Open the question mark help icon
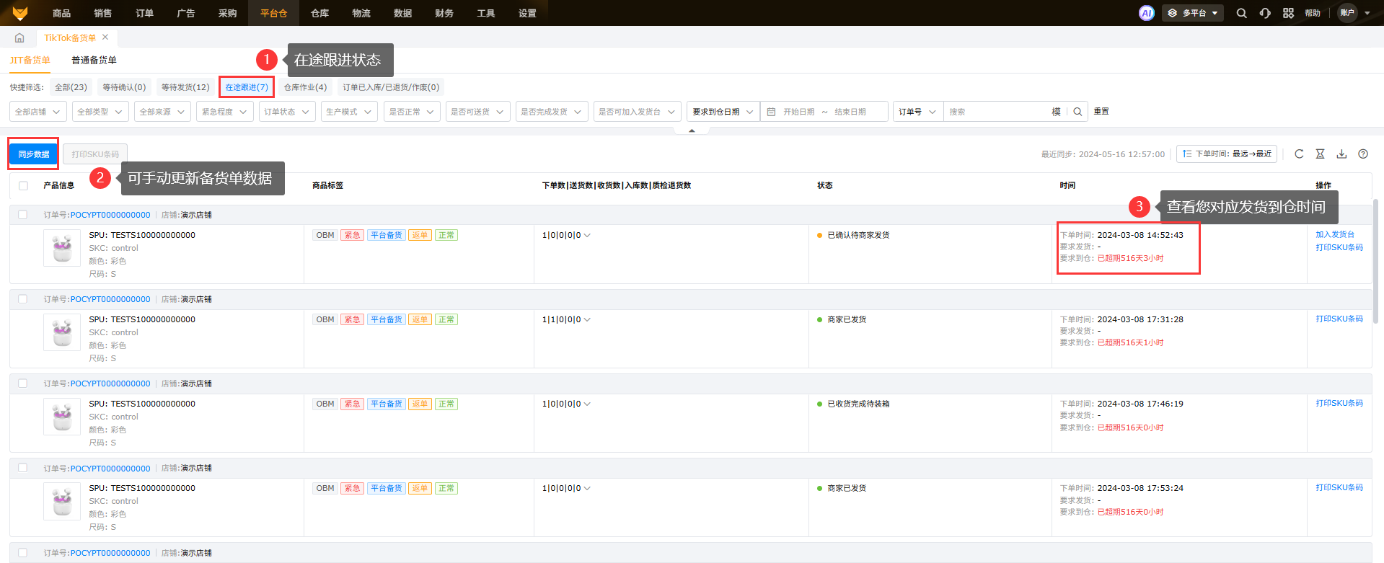This screenshot has width=1384, height=563. (1363, 154)
